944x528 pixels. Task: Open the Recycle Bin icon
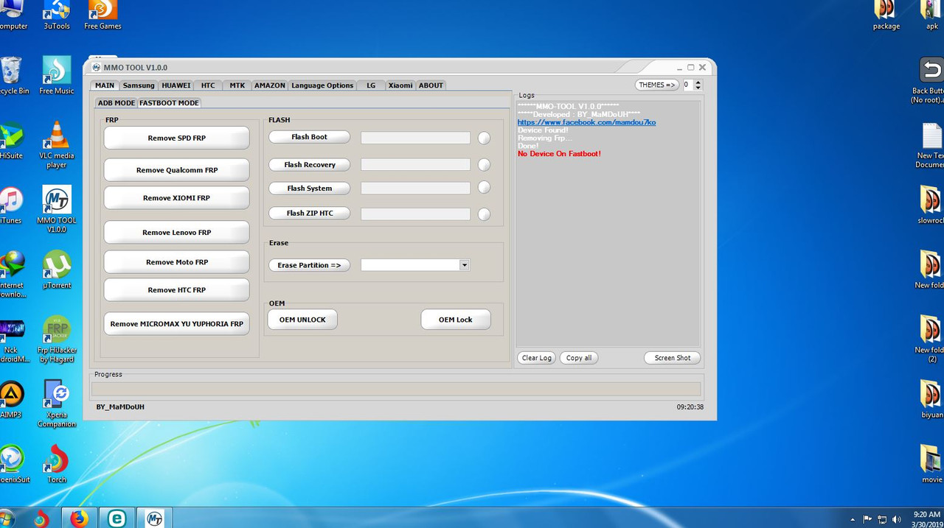point(12,75)
